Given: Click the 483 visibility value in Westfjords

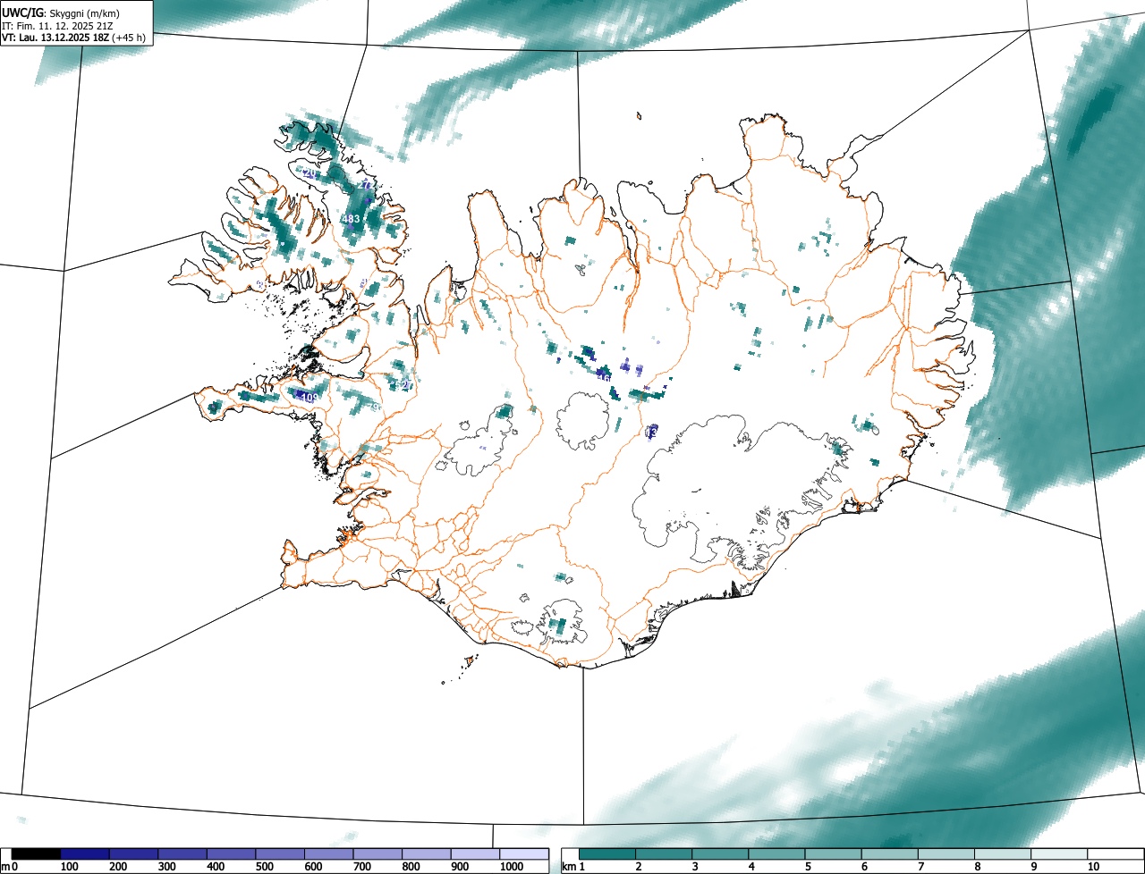Looking at the screenshot, I should (351, 219).
